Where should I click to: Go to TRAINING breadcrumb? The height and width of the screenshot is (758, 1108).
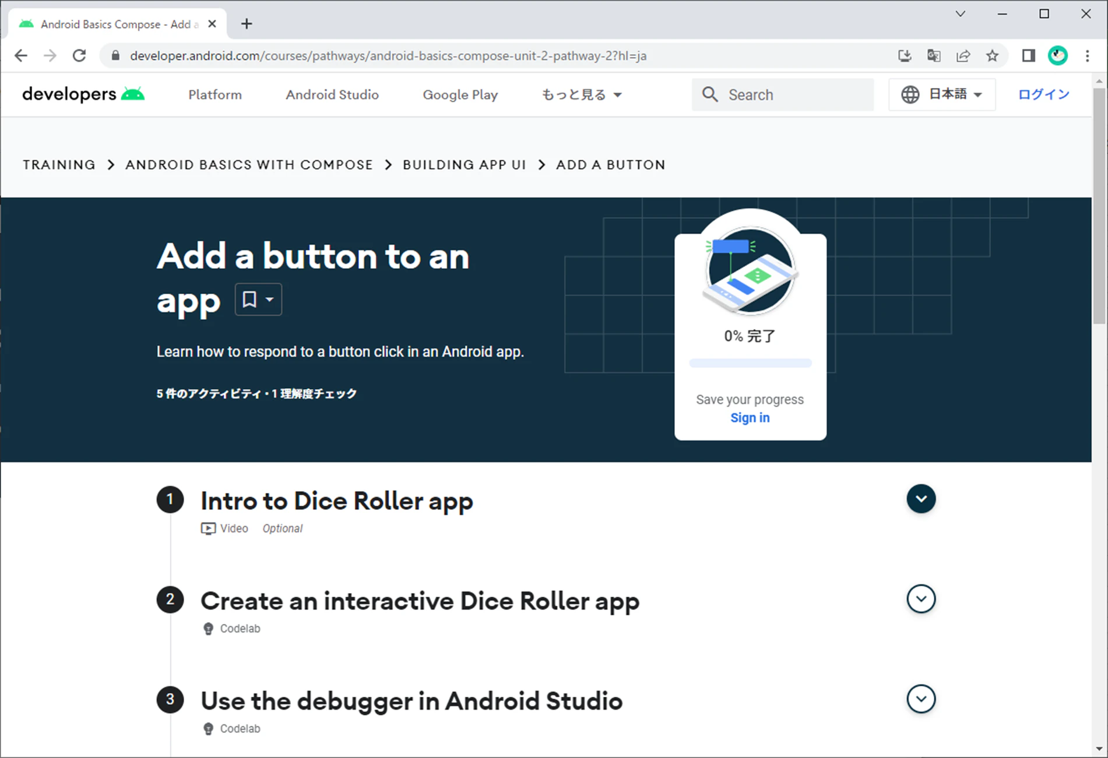59,165
